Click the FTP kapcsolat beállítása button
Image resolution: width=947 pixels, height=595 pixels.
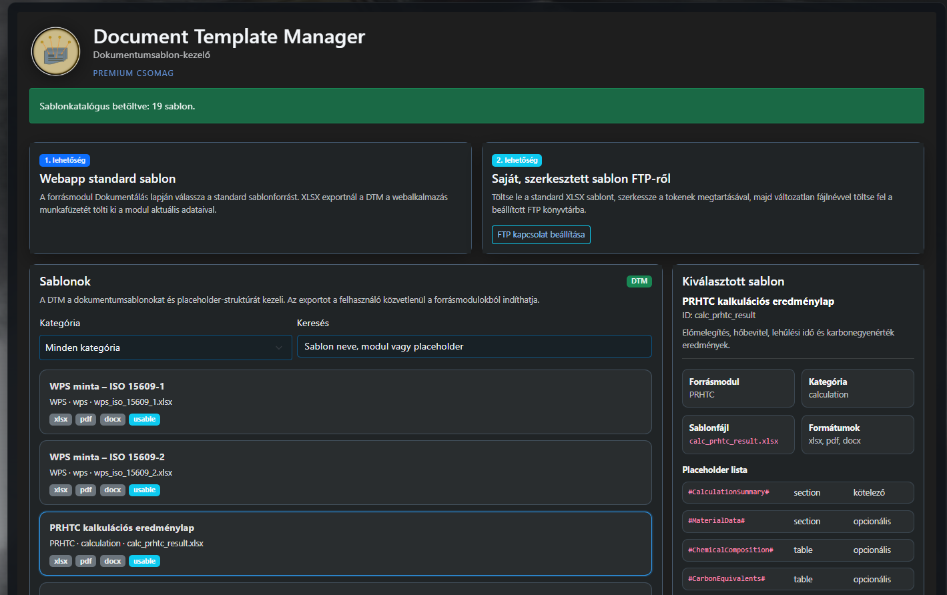click(x=541, y=235)
